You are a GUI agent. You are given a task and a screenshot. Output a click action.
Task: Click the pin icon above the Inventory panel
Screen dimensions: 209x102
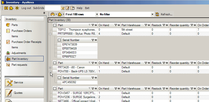pyautogui.click(x=44, y=13)
